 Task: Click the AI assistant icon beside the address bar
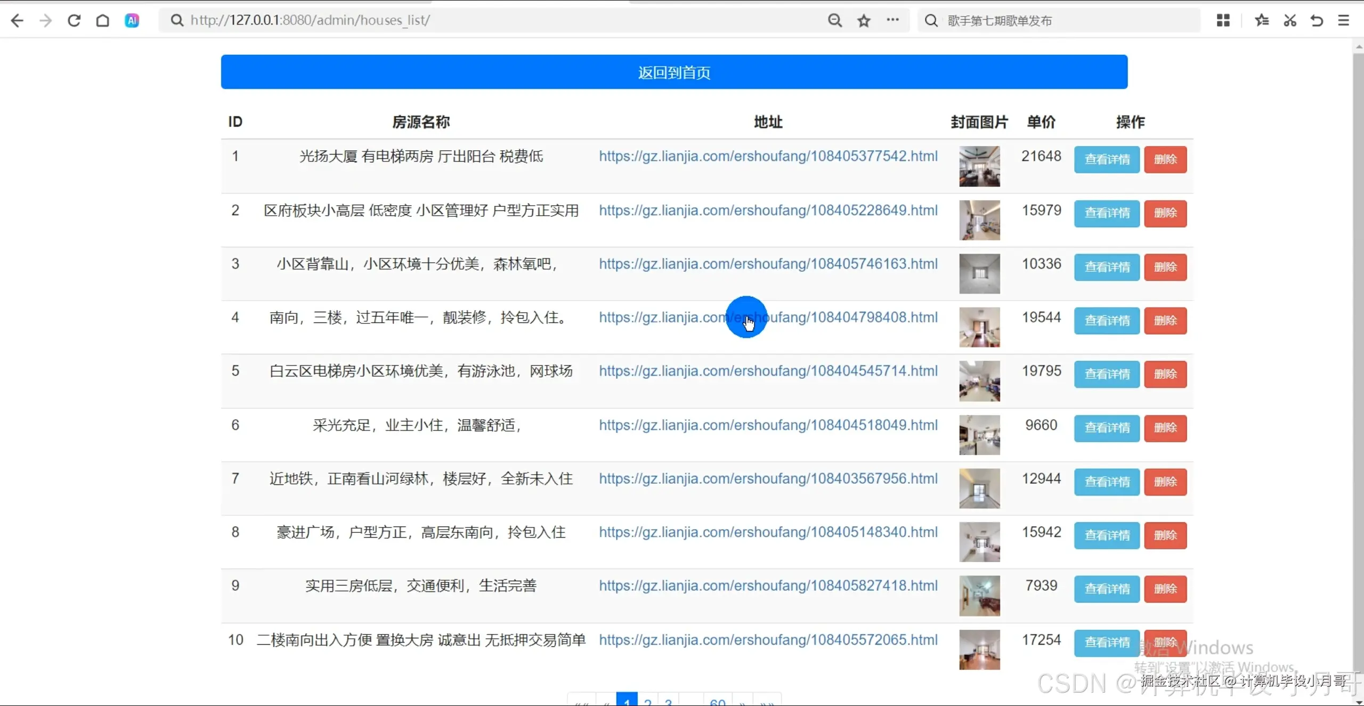pos(132,20)
